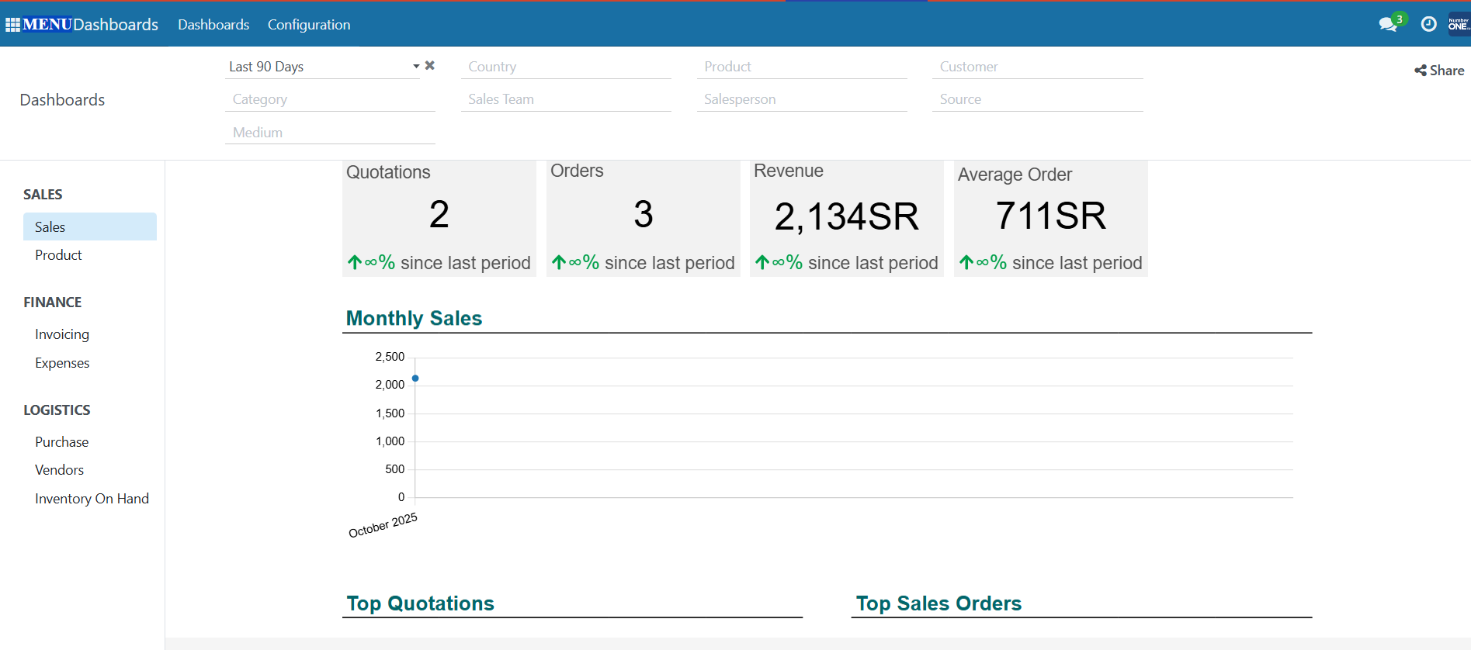Open the Invoicing dashboard
1471x650 pixels.
click(62, 334)
